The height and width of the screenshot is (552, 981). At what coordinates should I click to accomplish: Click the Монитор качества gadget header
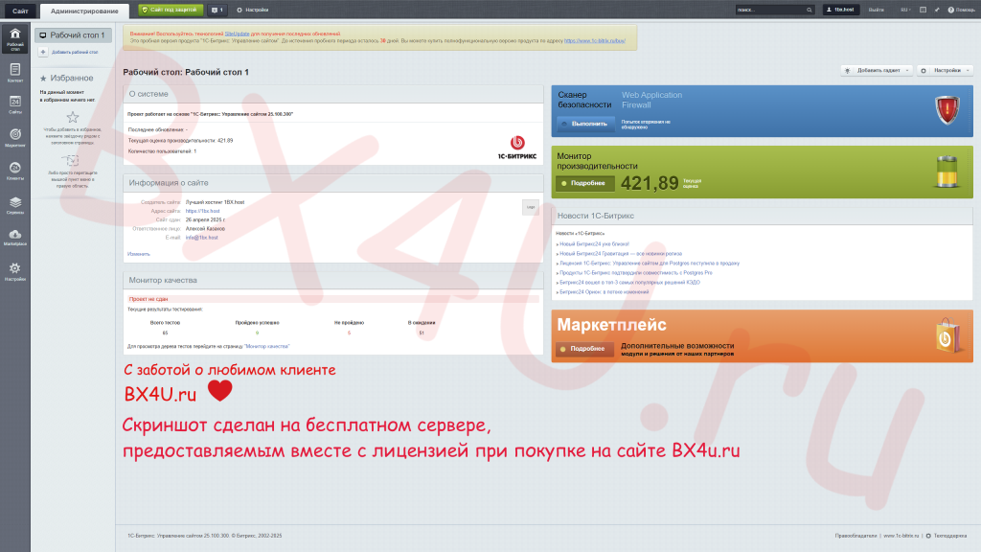pos(332,281)
